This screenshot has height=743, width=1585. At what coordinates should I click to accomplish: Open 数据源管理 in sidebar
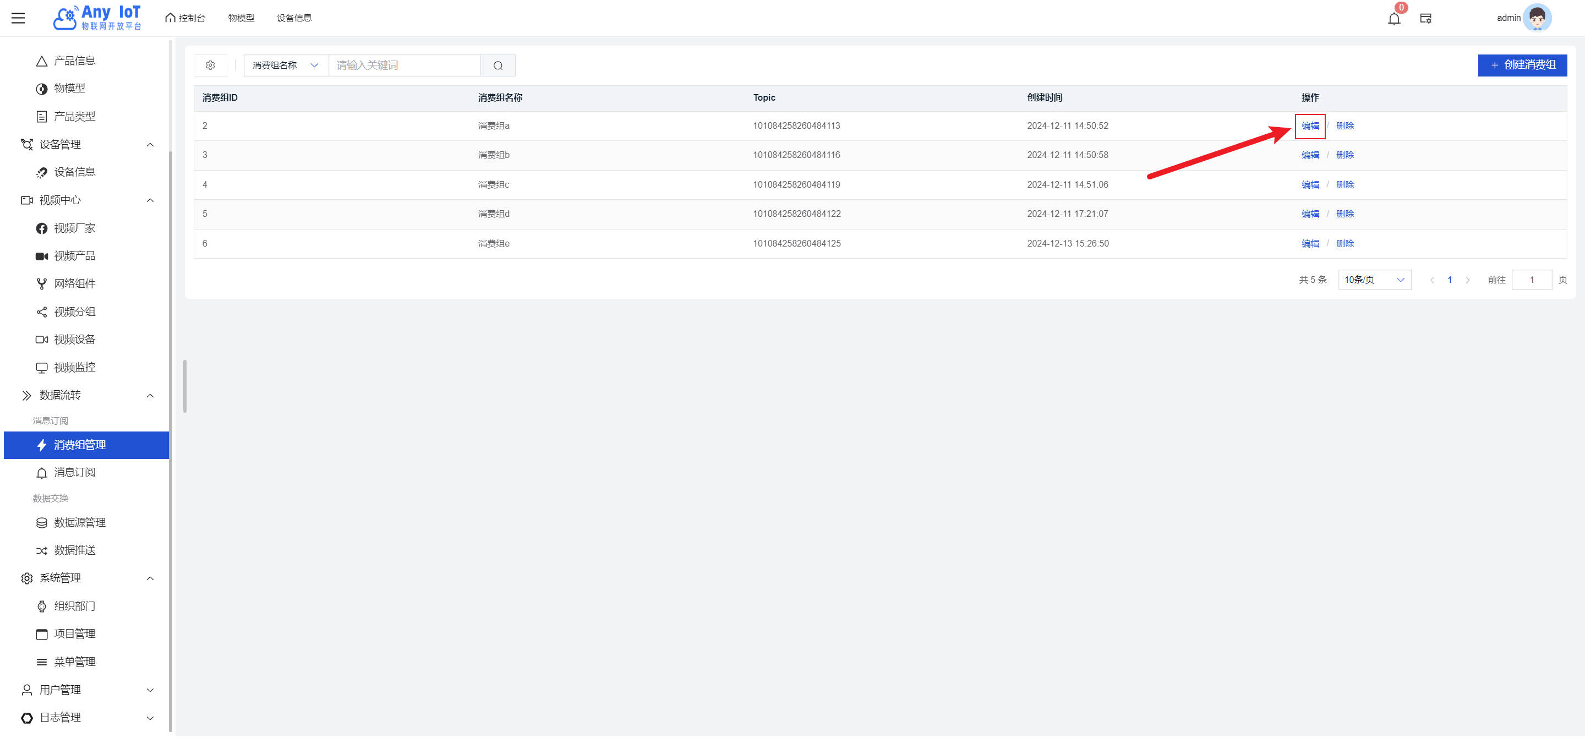[79, 522]
